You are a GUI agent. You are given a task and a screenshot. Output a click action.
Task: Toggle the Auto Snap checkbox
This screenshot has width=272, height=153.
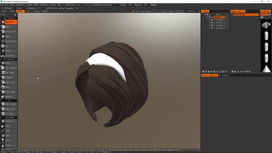tap(64, 5)
